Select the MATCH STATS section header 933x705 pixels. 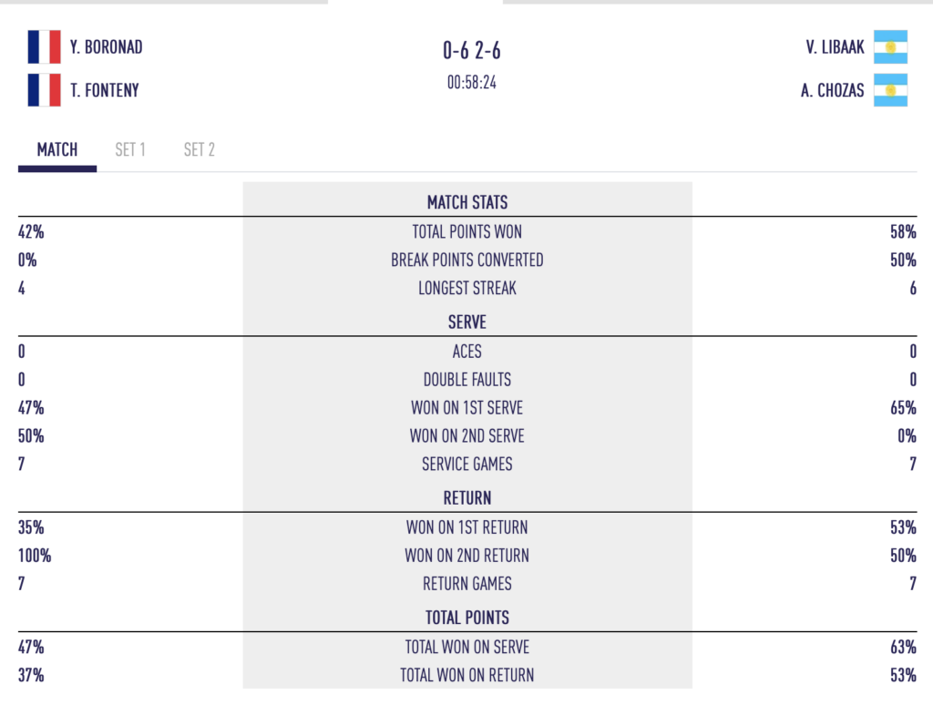tap(467, 203)
